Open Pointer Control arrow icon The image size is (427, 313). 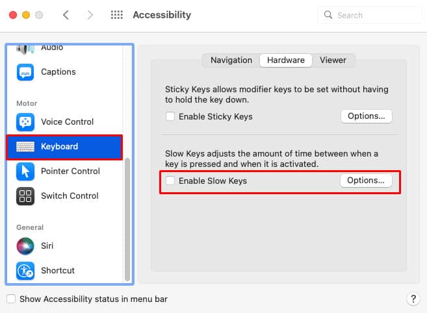[x=25, y=171]
